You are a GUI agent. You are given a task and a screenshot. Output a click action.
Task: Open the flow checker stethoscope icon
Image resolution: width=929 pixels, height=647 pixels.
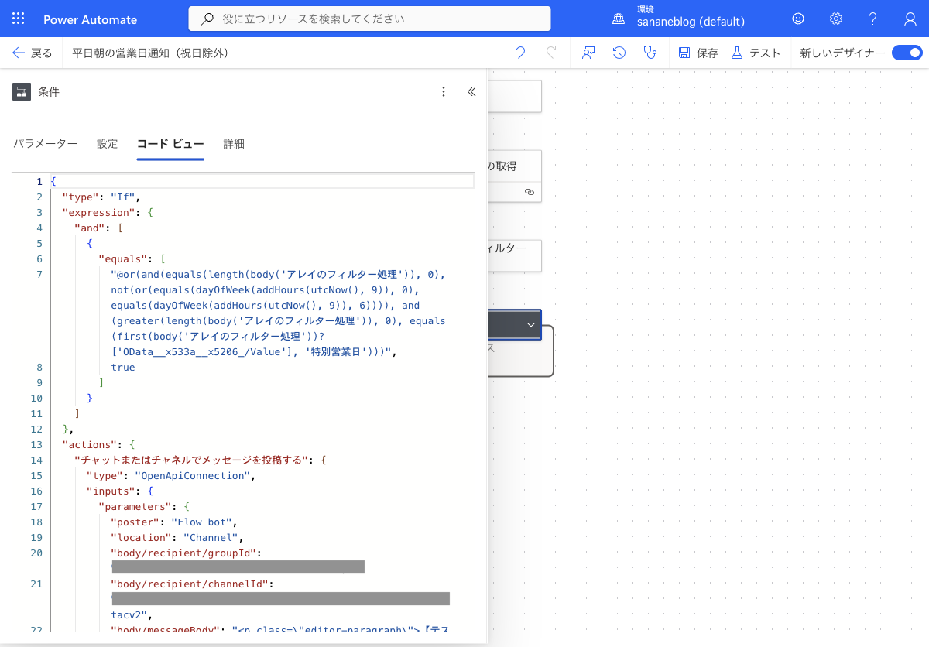coord(650,53)
